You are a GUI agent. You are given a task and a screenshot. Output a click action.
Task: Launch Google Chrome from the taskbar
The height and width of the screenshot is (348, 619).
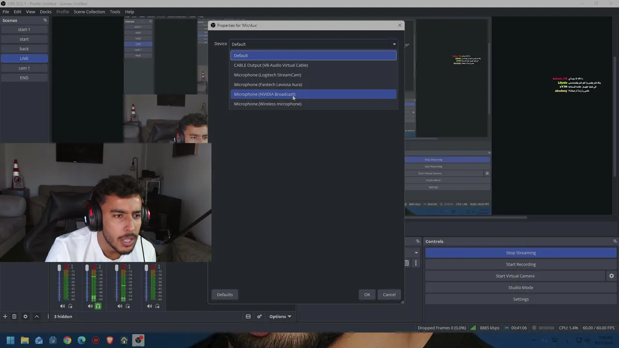click(x=67, y=340)
